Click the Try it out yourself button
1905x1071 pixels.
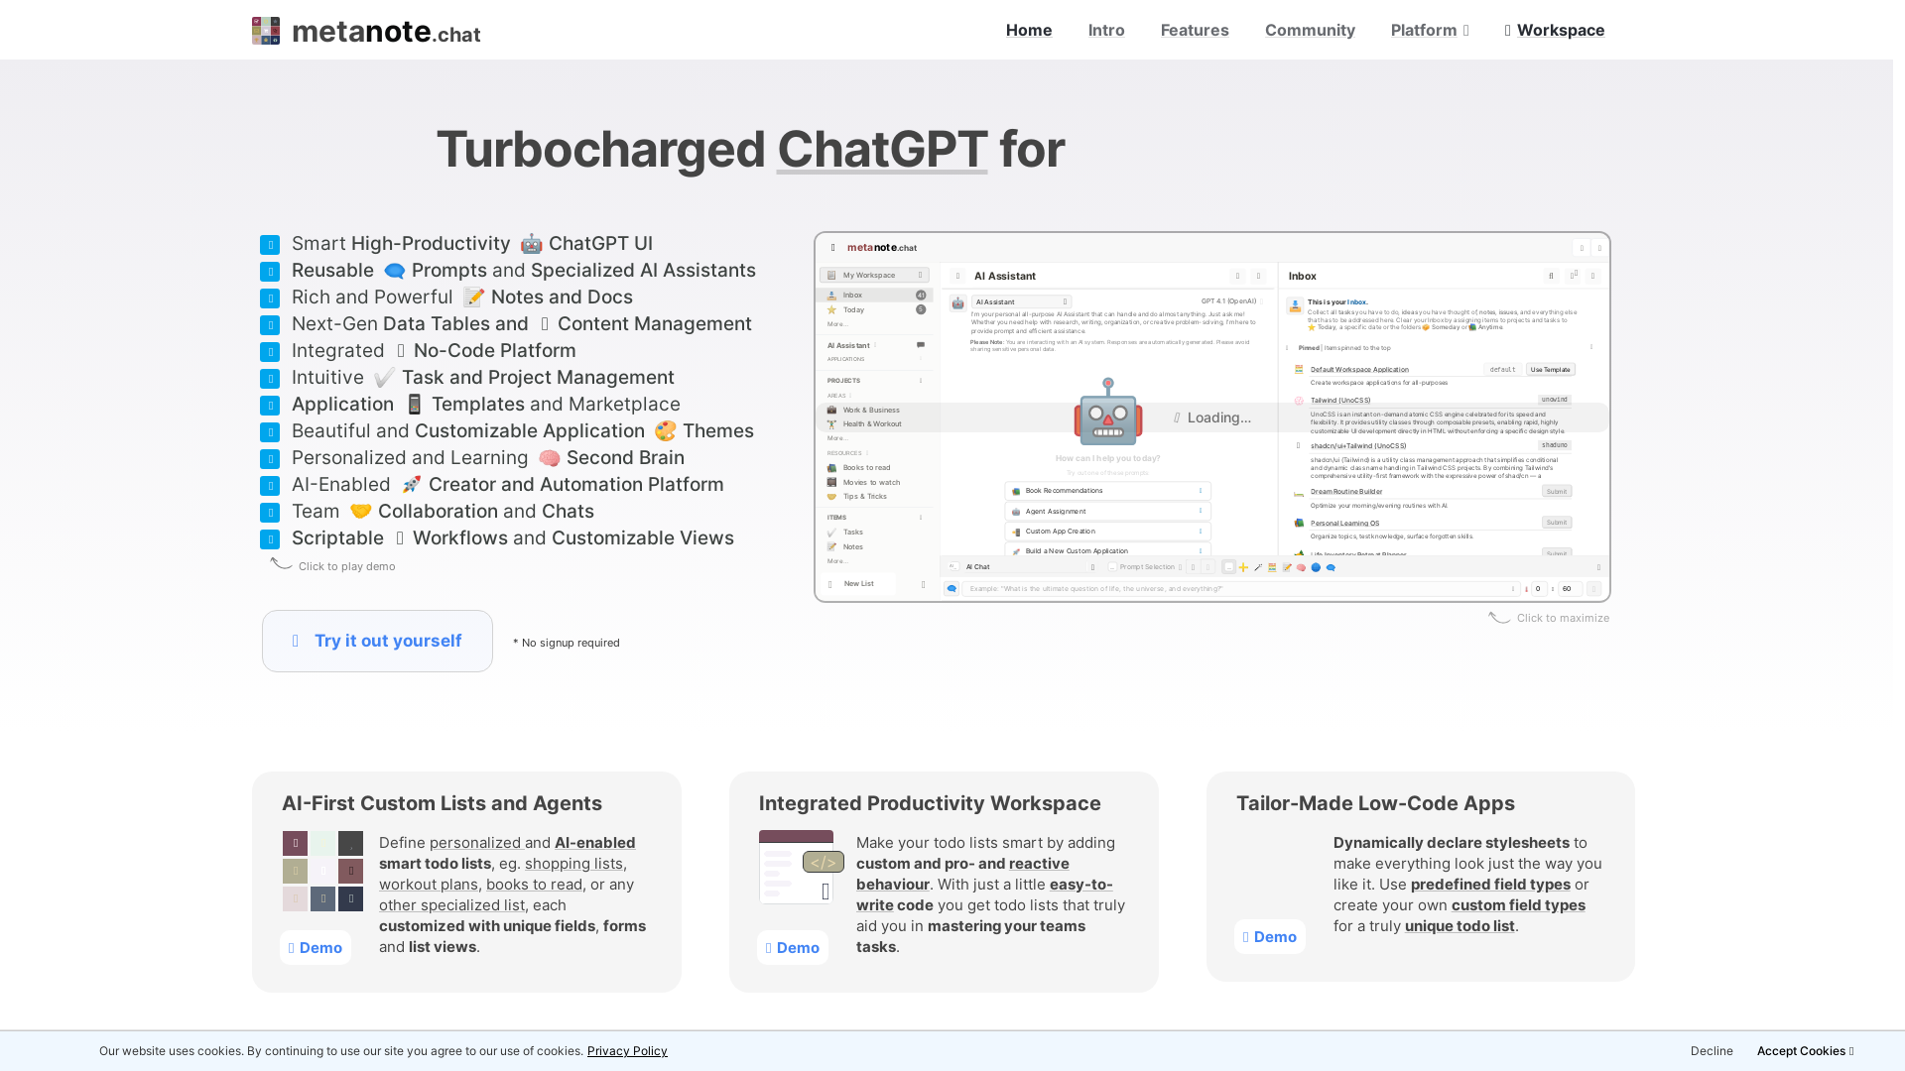(377, 641)
